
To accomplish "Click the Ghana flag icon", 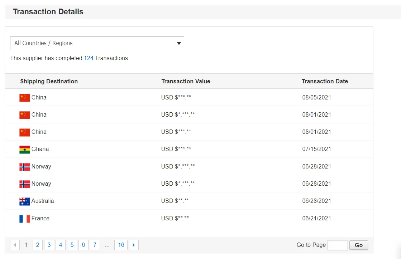I will point(25,149).
